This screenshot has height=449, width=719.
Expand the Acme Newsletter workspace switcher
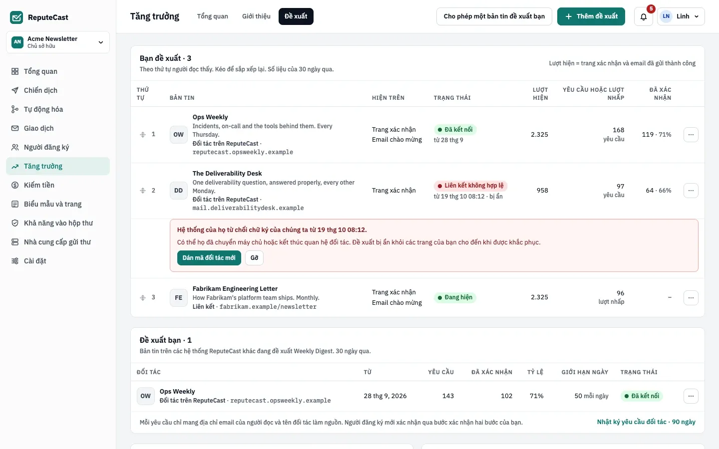click(58, 42)
